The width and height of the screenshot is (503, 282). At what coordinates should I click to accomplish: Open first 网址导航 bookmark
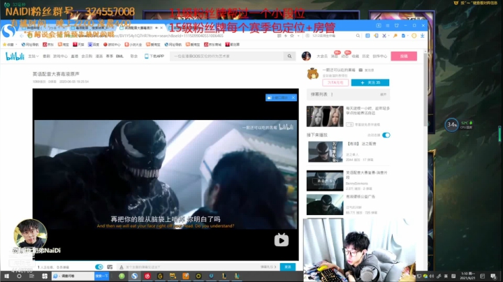(x=30, y=45)
